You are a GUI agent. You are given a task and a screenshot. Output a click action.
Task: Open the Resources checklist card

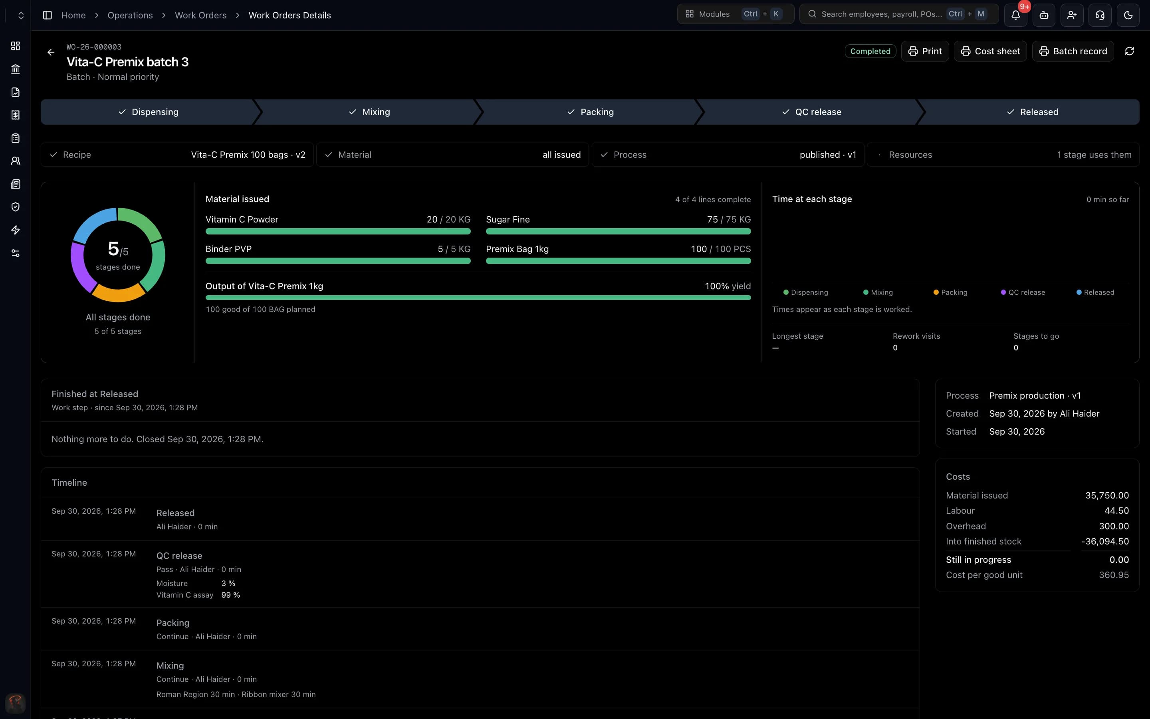pos(1003,155)
